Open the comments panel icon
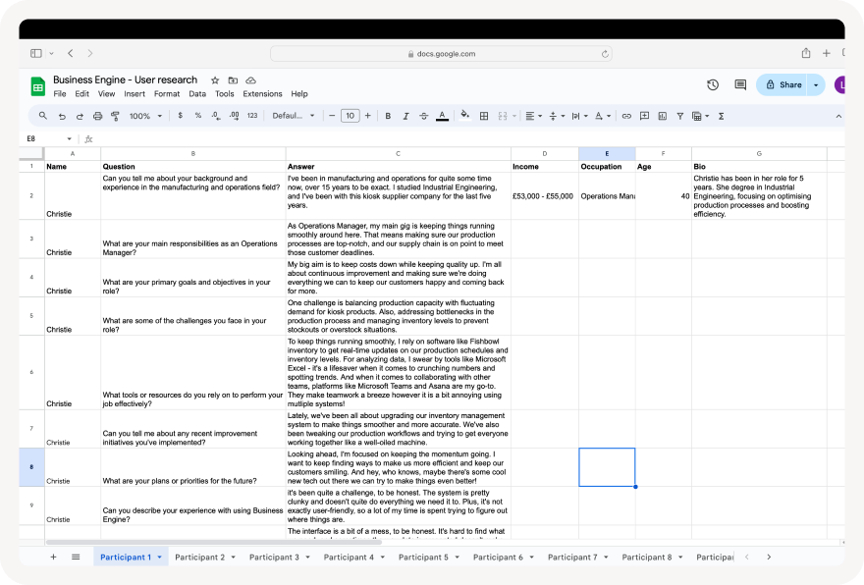This screenshot has height=585, width=864. pos(740,85)
